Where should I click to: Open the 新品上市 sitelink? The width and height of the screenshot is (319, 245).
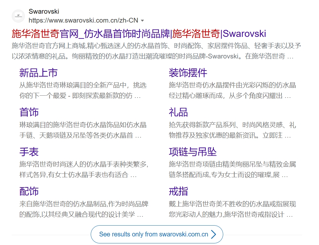39,73
